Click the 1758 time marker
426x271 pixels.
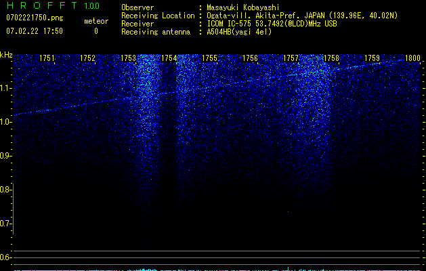point(332,58)
